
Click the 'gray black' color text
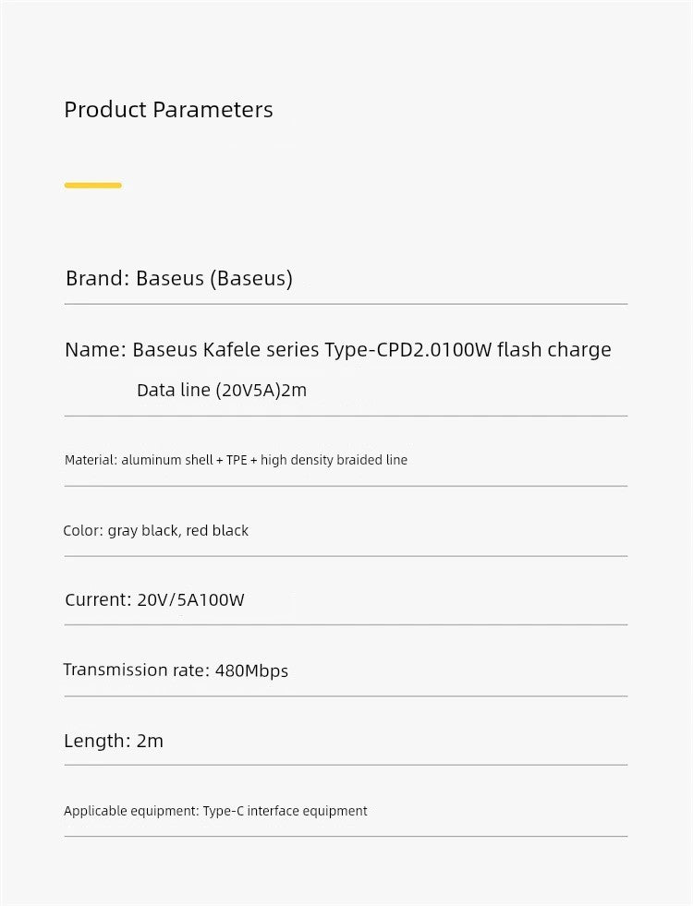(143, 530)
